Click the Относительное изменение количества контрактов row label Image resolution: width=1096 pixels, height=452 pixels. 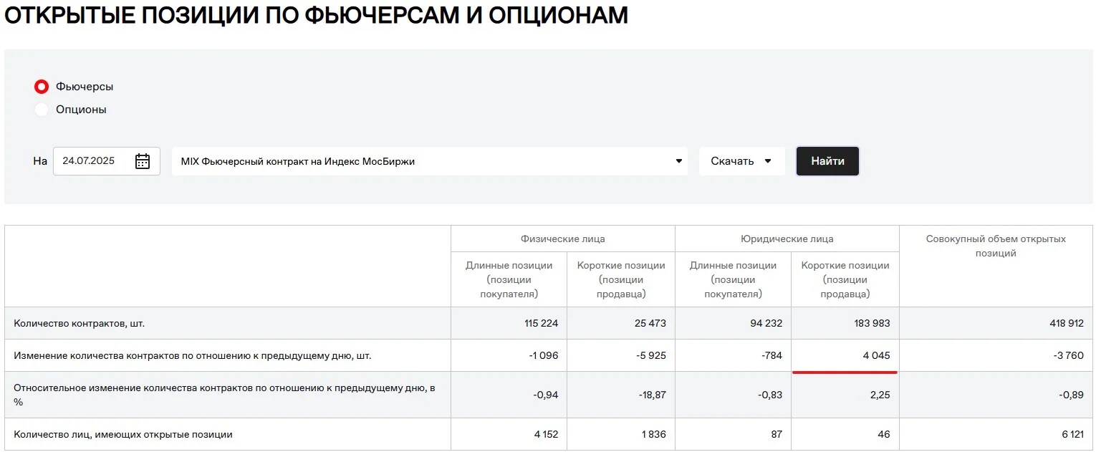click(224, 395)
